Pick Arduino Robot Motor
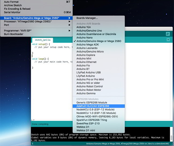Viewport: 174px width, 146px height. 99,90
